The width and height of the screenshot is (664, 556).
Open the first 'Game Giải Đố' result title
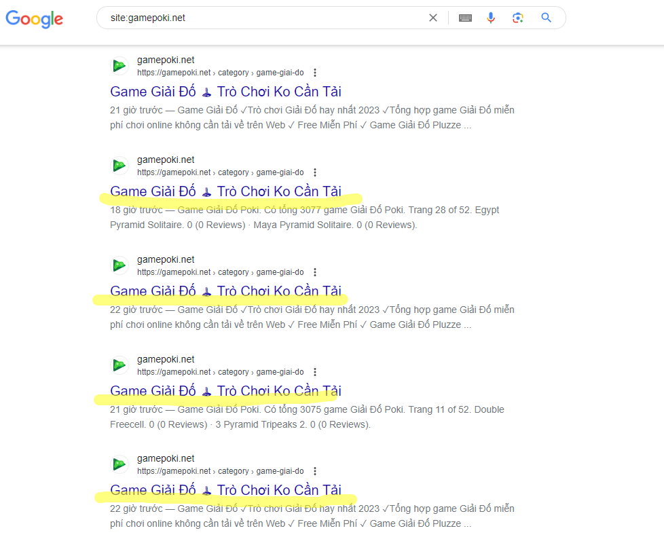click(x=225, y=92)
